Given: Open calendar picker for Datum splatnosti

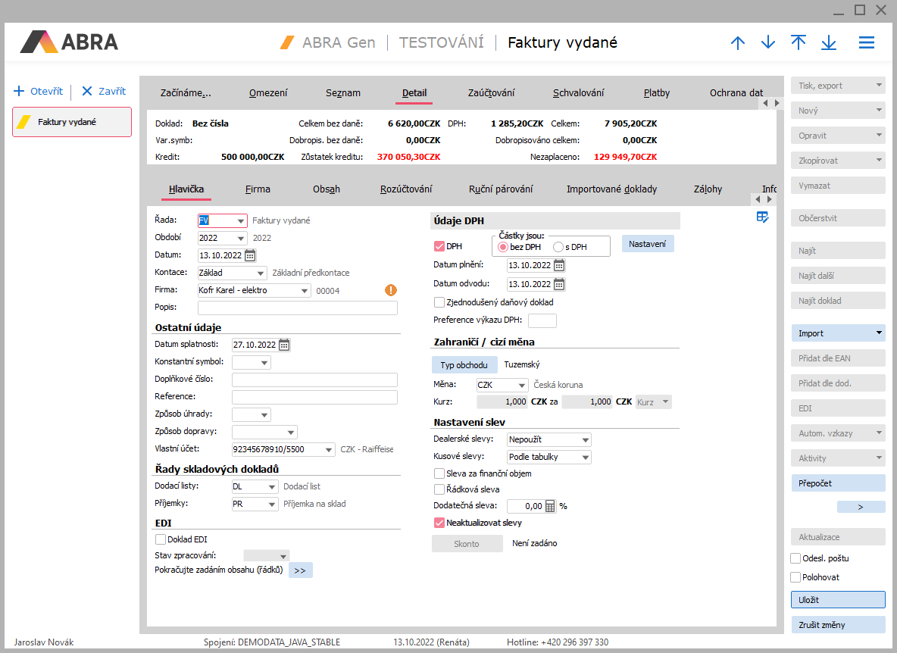Looking at the screenshot, I should (x=284, y=345).
